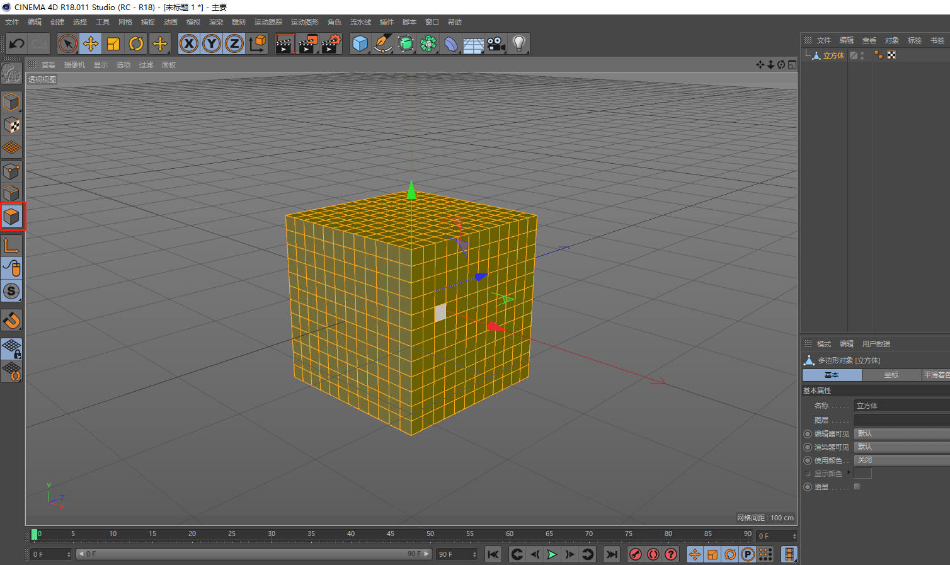The width and height of the screenshot is (950, 565).
Task: Click Make Editable icon in left sidebar
Action: [x=11, y=74]
